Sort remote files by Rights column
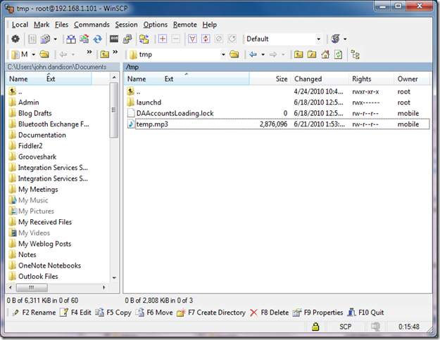Image resolution: width=440 pixels, height=340 pixels. tap(371, 79)
